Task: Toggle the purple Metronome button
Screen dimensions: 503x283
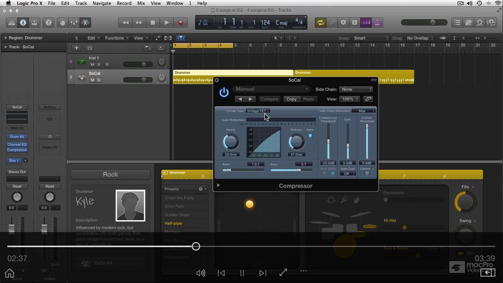Action: pos(377,23)
